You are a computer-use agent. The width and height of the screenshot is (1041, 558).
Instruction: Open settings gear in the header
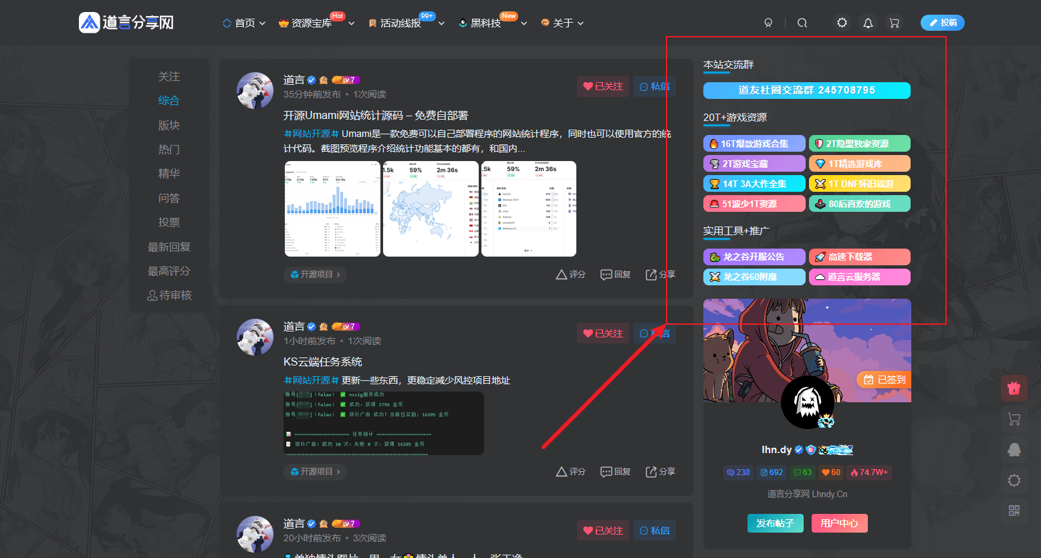click(x=841, y=22)
